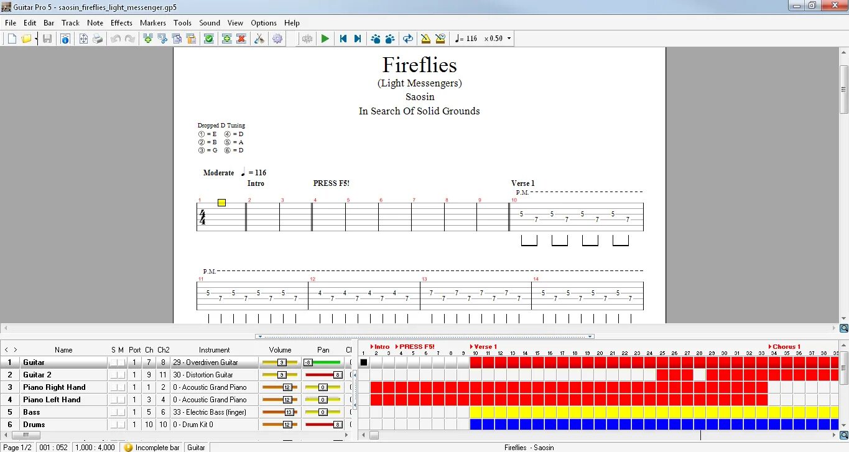Open the gear settings icon in toolbar
Viewport: 849px width, 452px height.
point(277,39)
